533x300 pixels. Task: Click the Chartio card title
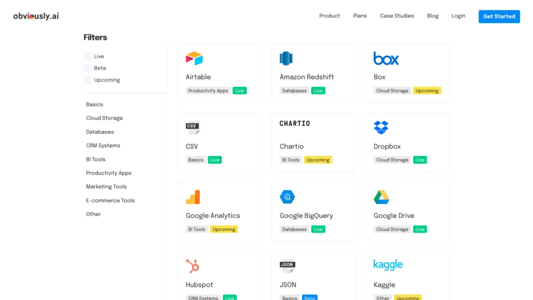point(292,146)
